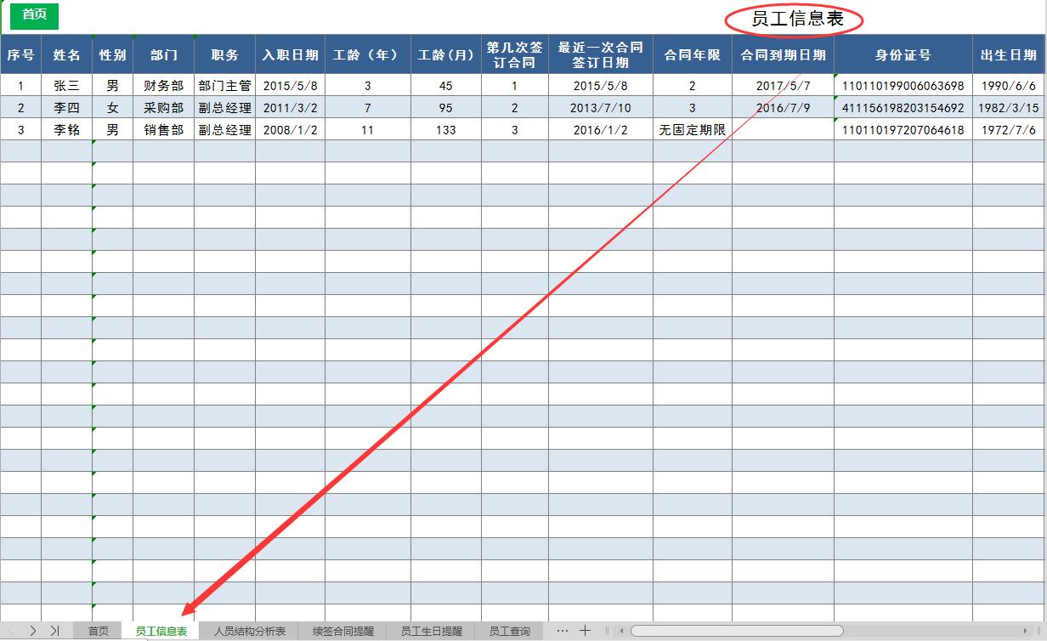
Task: Click the 身份证号 column header
Action: (x=903, y=54)
